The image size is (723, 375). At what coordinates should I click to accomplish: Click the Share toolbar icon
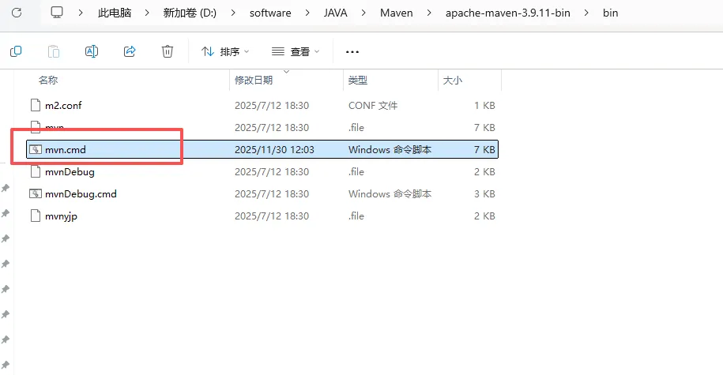pos(130,51)
